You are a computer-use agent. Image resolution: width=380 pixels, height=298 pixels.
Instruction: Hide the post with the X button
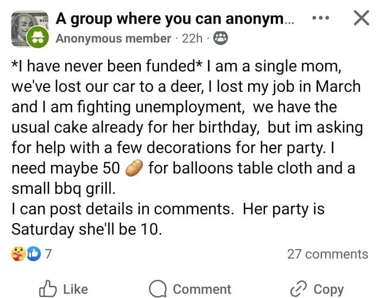[361, 18]
